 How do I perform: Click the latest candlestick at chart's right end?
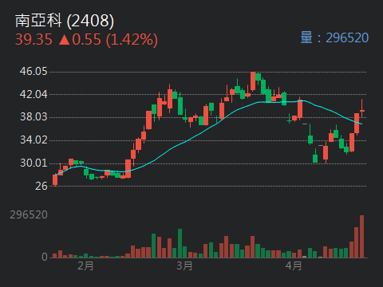tap(362, 108)
